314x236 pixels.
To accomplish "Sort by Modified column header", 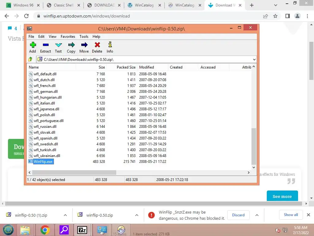I will point(153,67).
